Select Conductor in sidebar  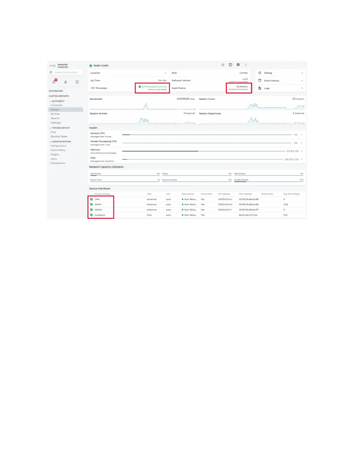point(56,105)
